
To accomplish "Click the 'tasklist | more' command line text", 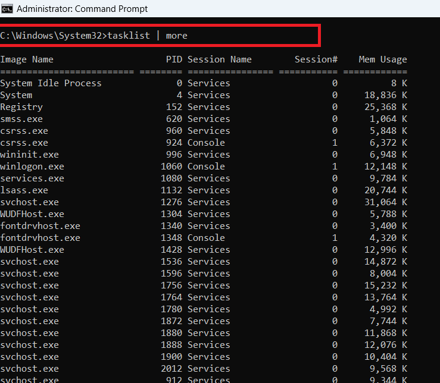I will tap(148, 36).
